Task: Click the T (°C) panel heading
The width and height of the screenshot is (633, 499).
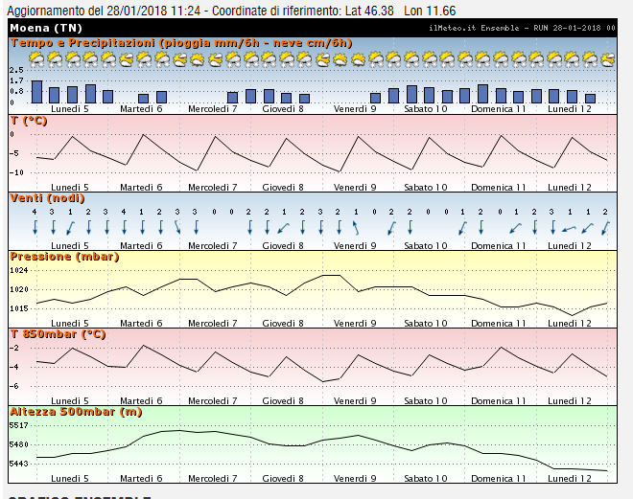Action: 29,121
